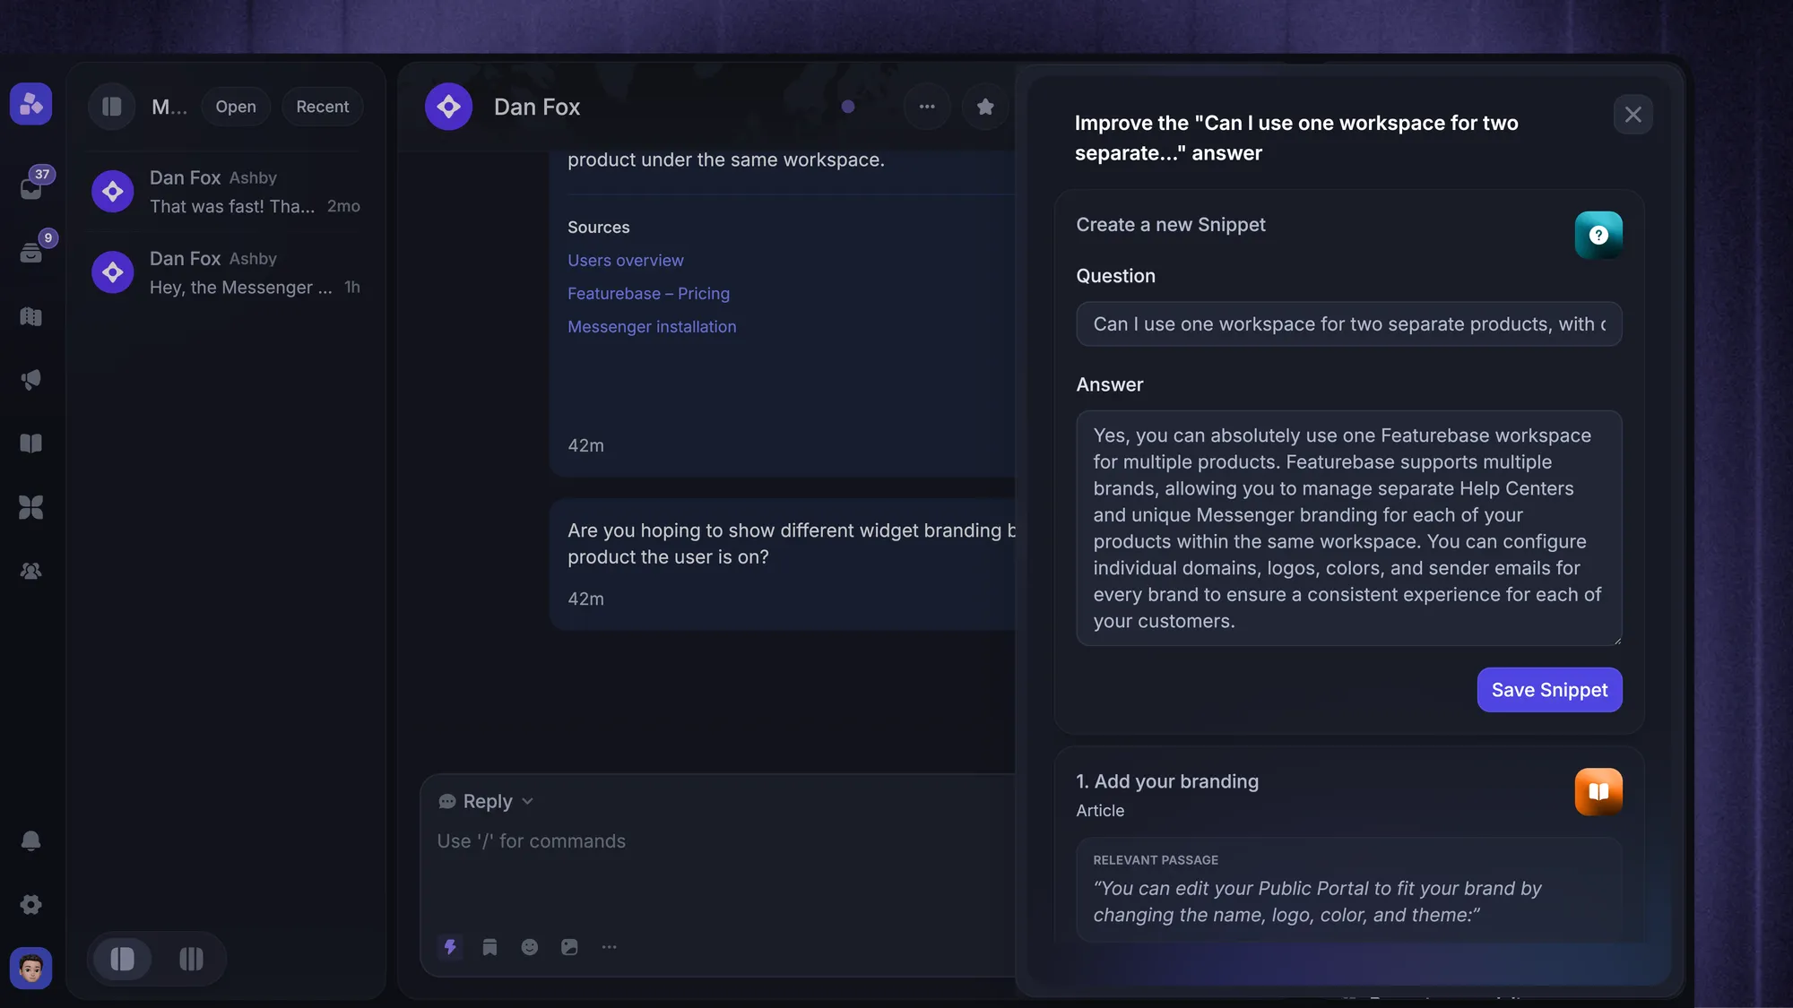Image resolution: width=1793 pixels, height=1008 pixels.
Task: Click the teal snippet question-mark icon
Action: (1598, 235)
